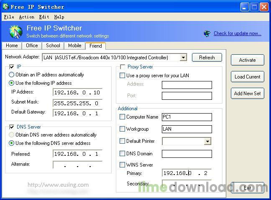Click the Free IP Switcher banner logo
Screen dimensions: 271x200
tap(15, 32)
